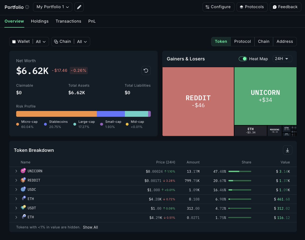Click the USDT price $1.00
The width and height of the screenshot is (305, 240).
pos(156,208)
